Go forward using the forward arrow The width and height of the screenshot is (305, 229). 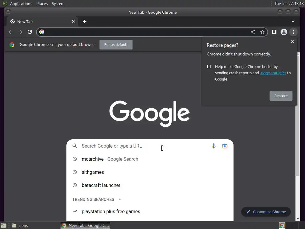[x=20, y=32]
